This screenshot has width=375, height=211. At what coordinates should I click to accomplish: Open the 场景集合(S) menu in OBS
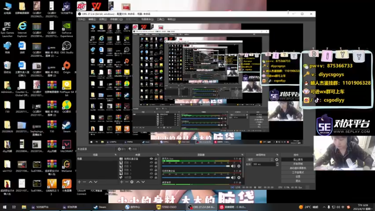click(147, 19)
